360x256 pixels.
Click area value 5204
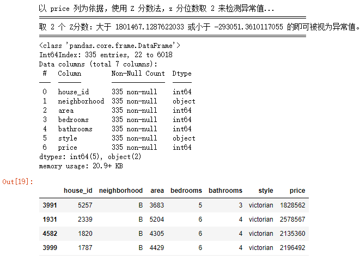(x=157, y=220)
